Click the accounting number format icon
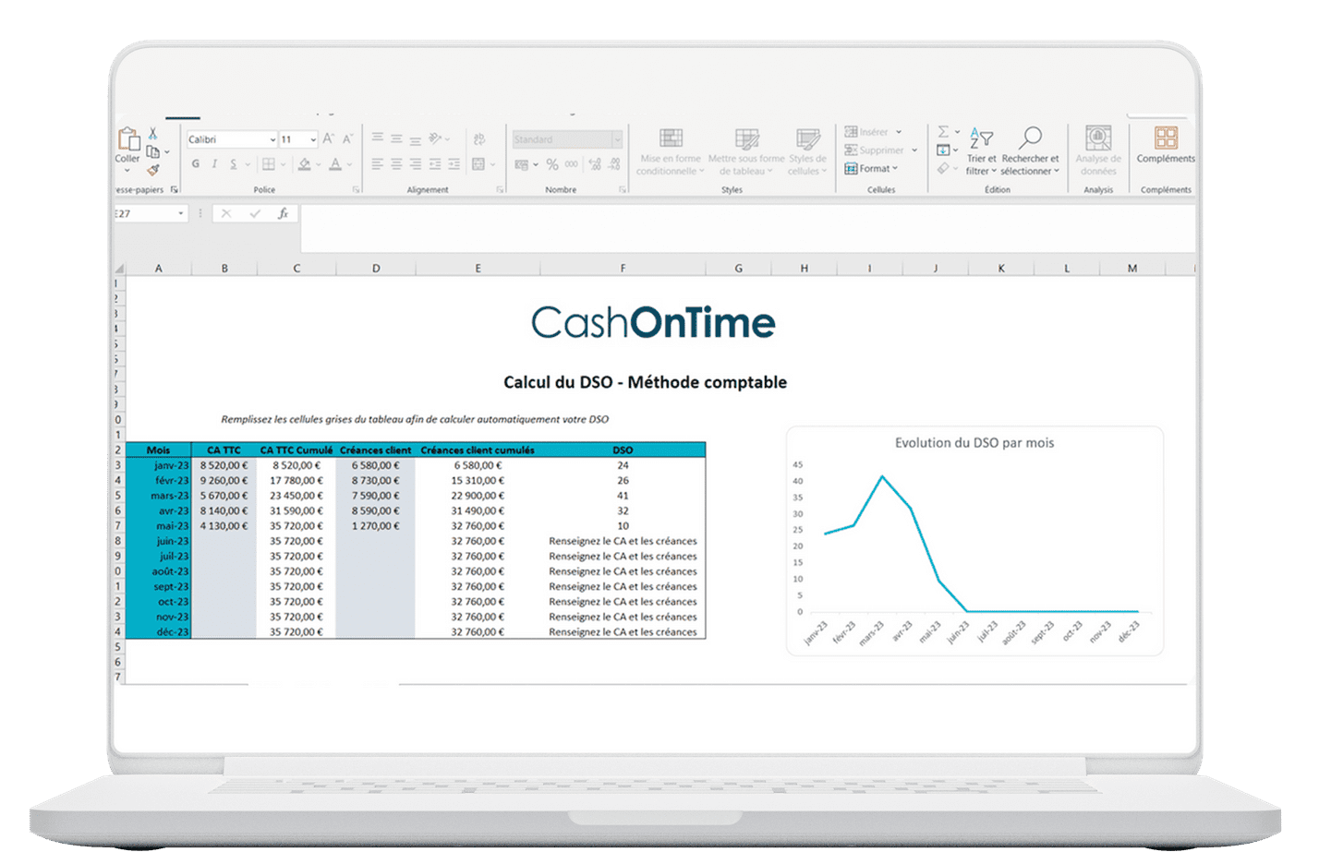 (522, 164)
